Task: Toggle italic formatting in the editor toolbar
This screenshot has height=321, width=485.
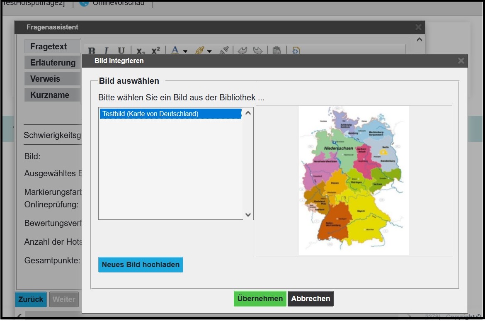Action: [107, 51]
